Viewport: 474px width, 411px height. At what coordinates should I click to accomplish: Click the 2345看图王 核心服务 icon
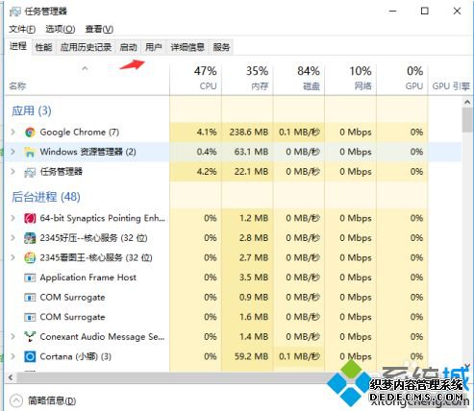pos(30,258)
